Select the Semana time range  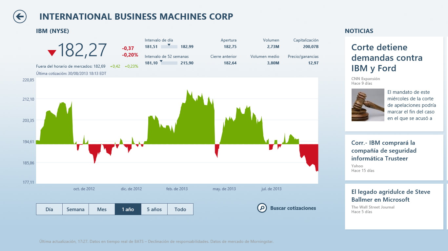click(x=75, y=209)
